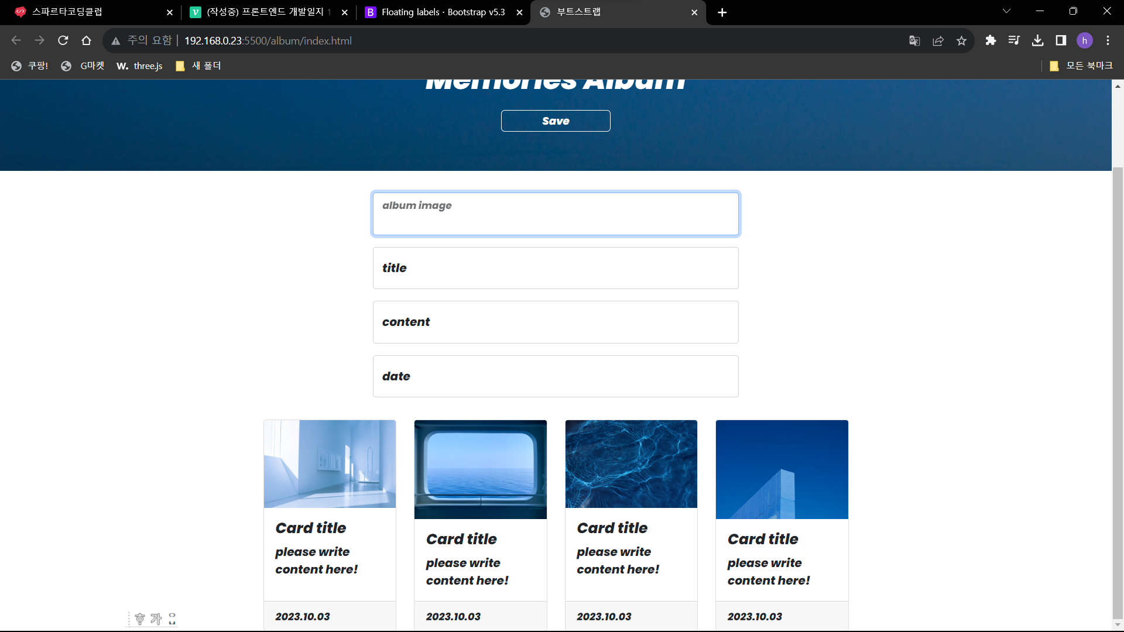The height and width of the screenshot is (632, 1124).
Task: Click the scrollbar down arrow
Action: click(1118, 625)
